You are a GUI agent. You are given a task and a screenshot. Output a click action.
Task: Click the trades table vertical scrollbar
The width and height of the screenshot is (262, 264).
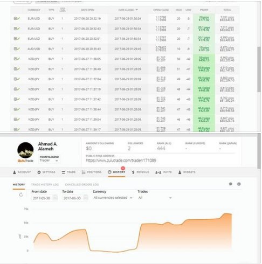259,70
